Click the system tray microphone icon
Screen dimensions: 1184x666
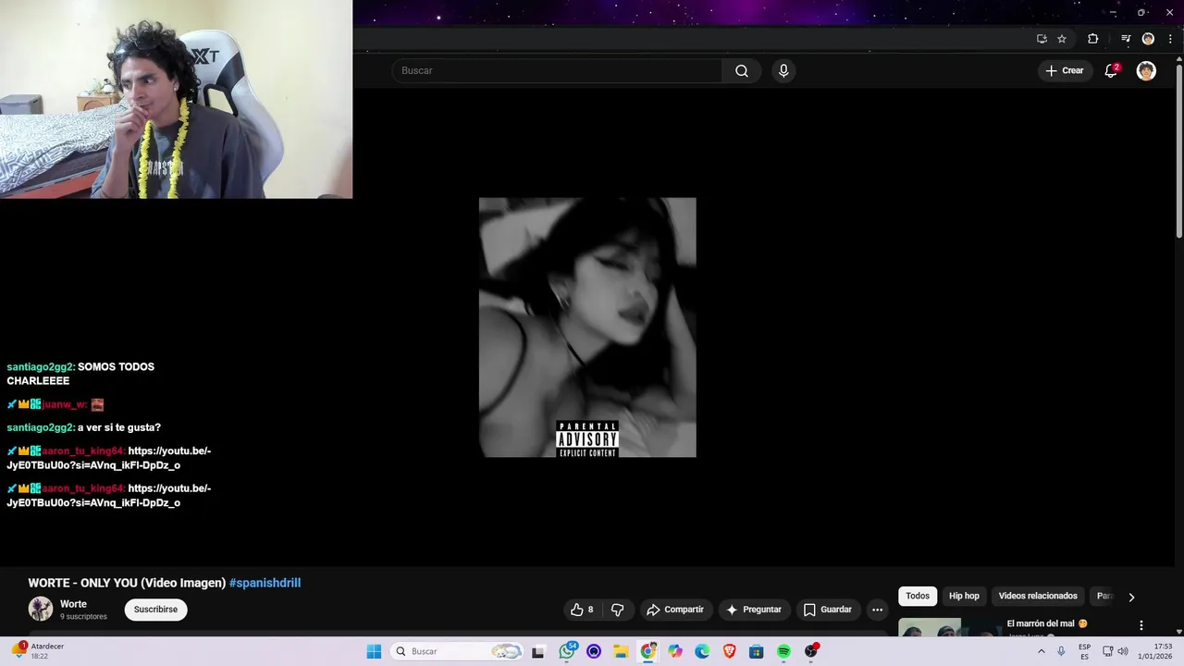[1061, 651]
